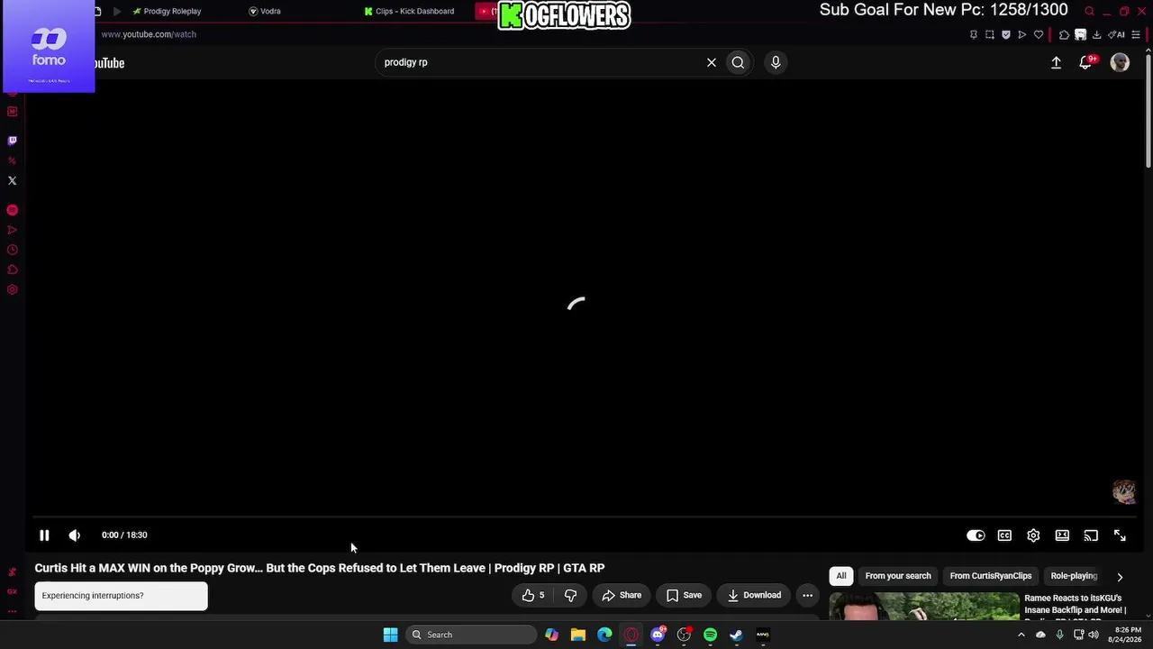Show more filter chips
Image resolution: width=1153 pixels, height=649 pixels.
point(1120,577)
